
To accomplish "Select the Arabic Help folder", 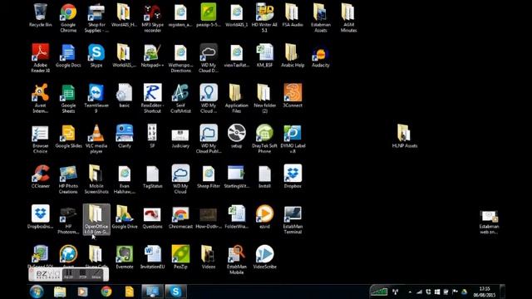I will click(293, 56).
